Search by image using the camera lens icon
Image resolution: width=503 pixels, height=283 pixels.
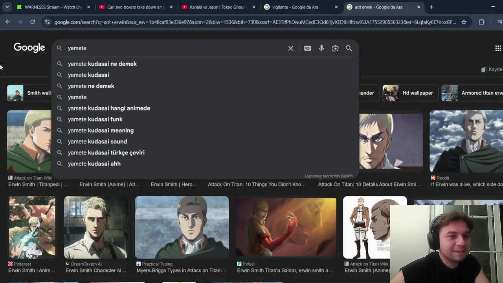tap(335, 48)
